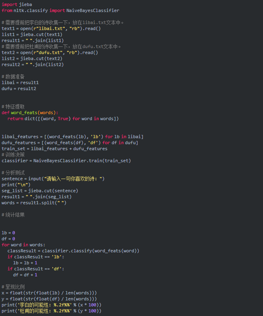Click the "import jieba" line at top
263x316 pixels.
pos(17,4)
